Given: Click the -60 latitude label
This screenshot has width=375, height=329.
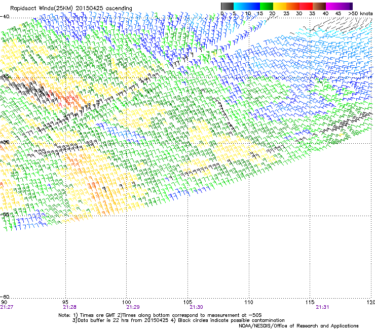Looking at the screenshot, I should (x=5, y=297).
